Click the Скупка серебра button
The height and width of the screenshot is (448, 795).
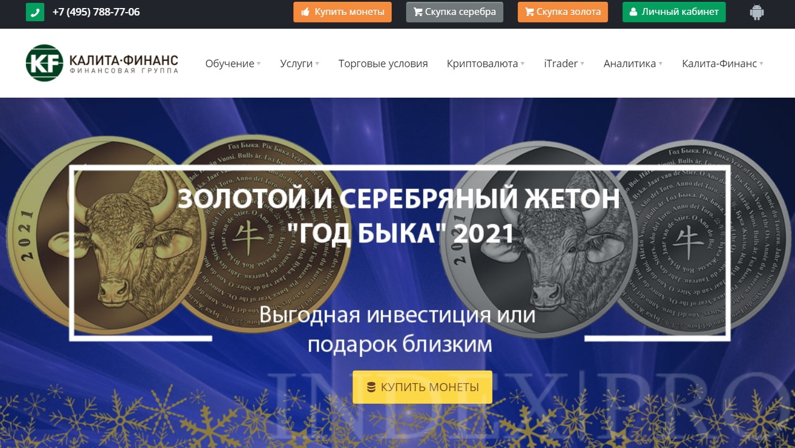point(454,12)
